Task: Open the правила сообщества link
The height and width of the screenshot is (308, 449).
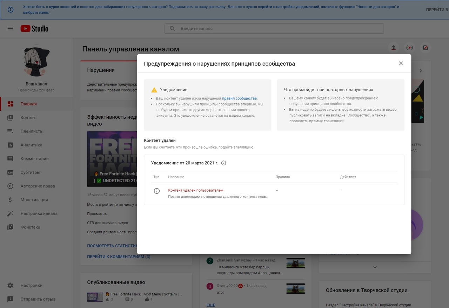Action: [x=239, y=98]
